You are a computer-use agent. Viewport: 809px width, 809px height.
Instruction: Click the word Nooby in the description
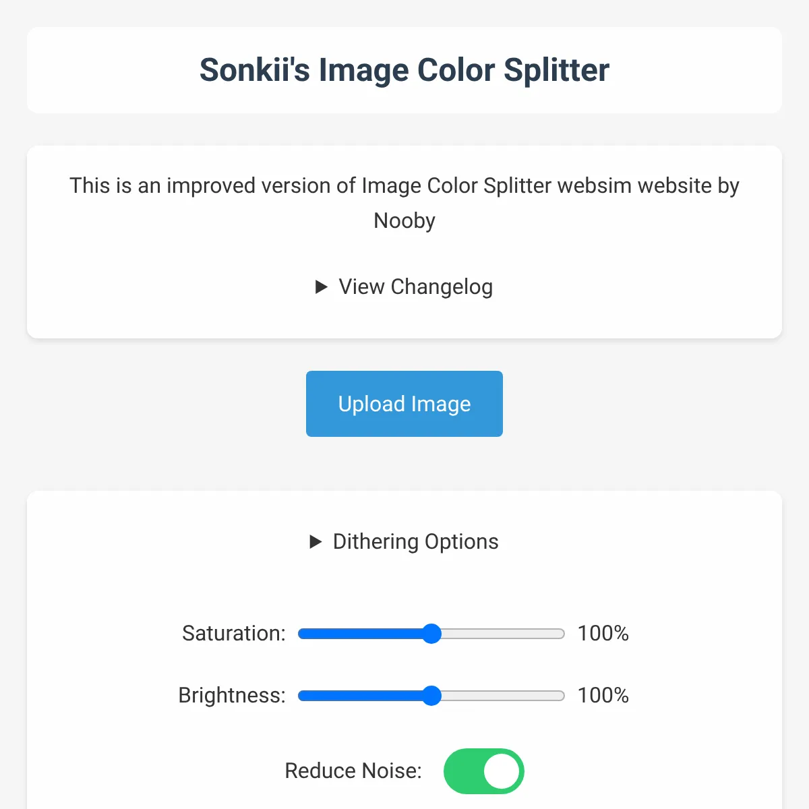point(404,221)
